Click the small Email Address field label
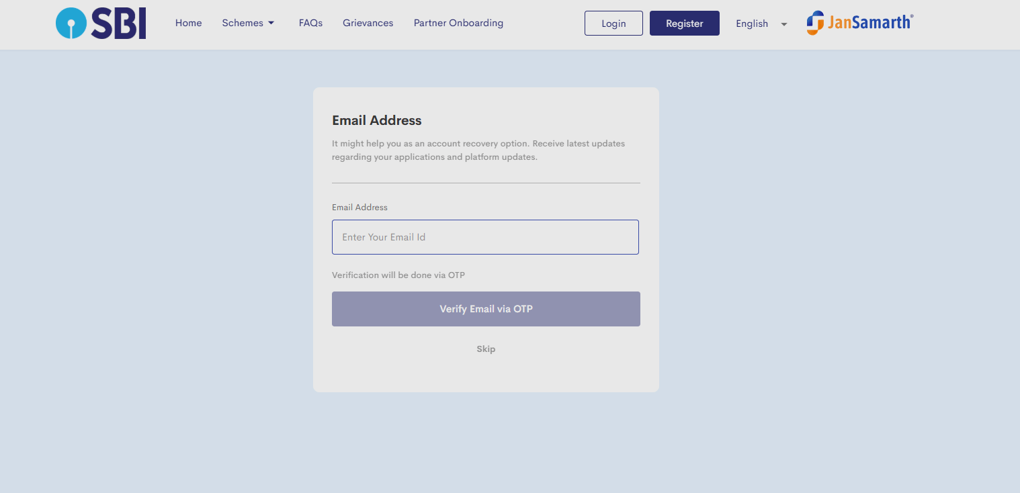1020x493 pixels. coord(359,208)
